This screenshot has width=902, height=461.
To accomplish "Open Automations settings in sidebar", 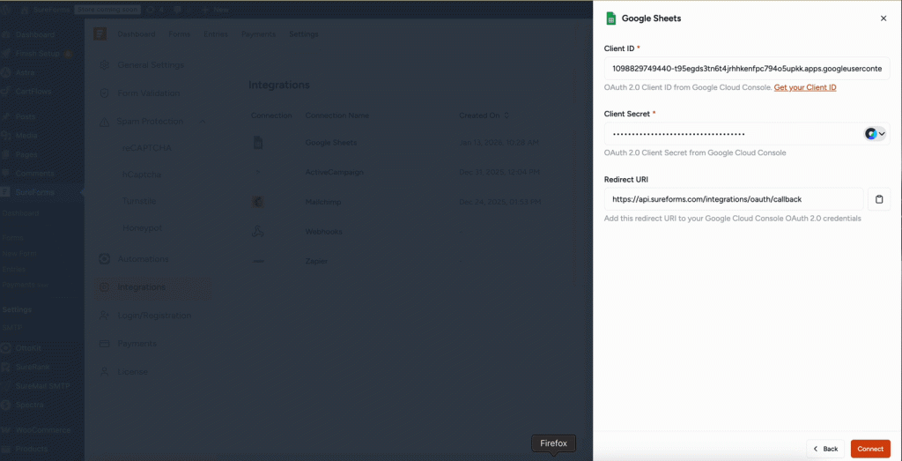I will [143, 259].
